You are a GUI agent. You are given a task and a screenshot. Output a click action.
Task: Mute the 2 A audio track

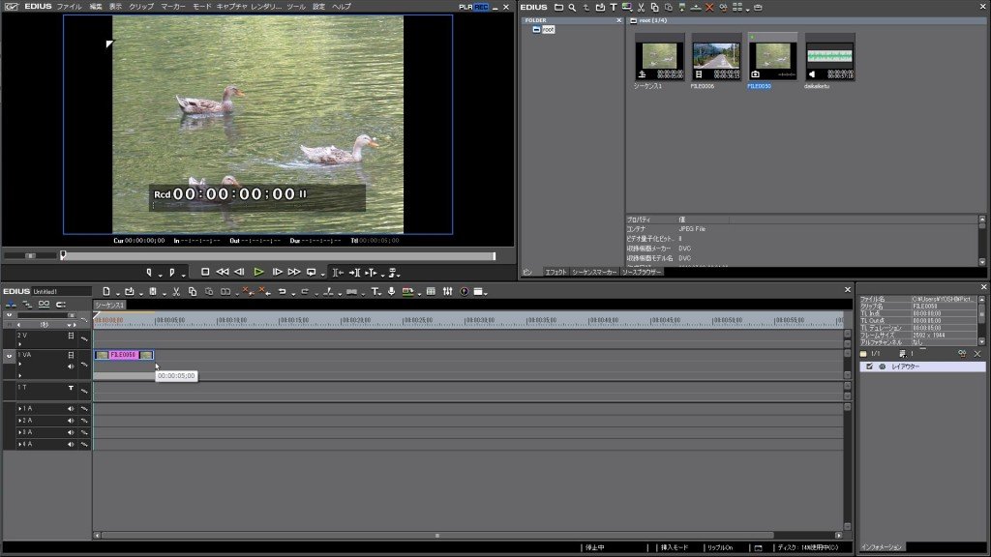click(x=71, y=421)
